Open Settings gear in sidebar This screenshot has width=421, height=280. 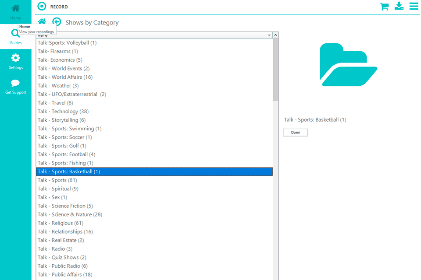15,58
